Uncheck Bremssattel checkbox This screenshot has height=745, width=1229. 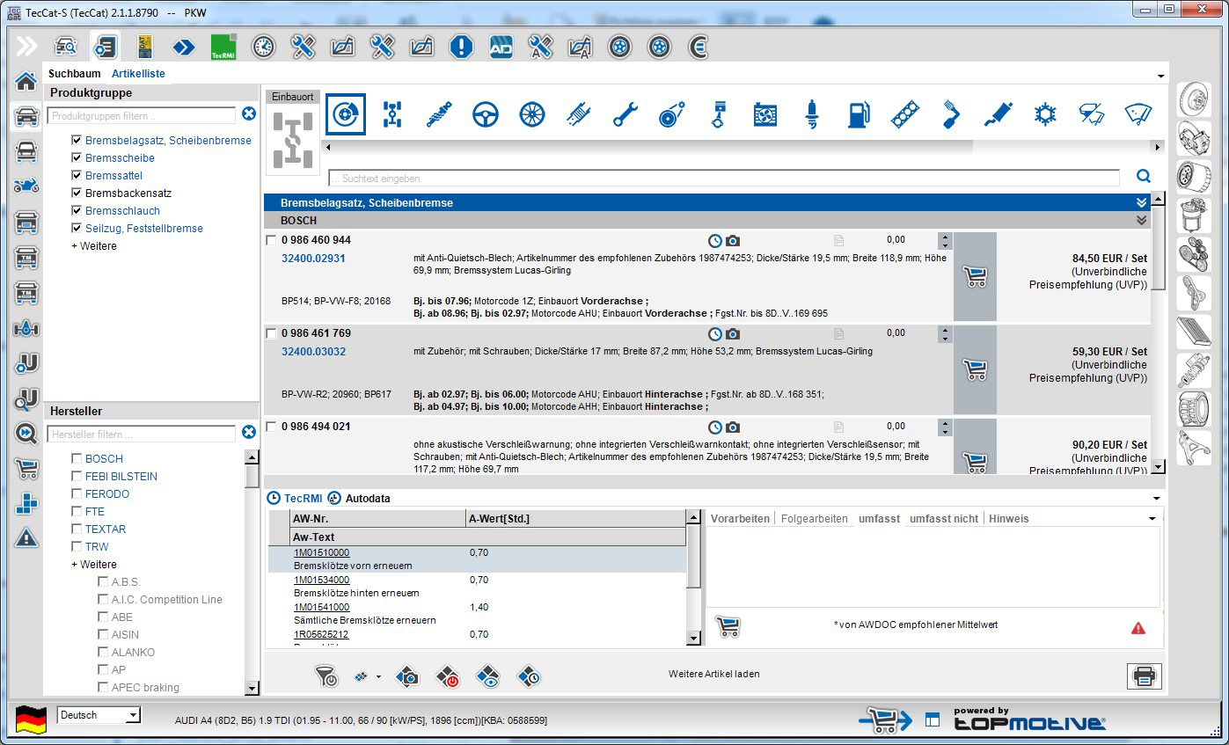(x=77, y=176)
